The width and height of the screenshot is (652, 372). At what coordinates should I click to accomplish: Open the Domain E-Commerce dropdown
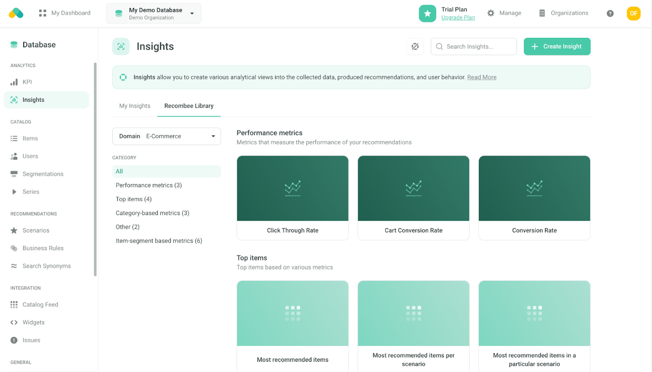point(166,136)
